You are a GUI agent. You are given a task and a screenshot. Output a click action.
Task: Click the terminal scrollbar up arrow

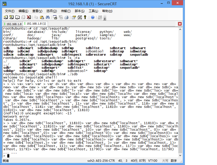coord(180,29)
